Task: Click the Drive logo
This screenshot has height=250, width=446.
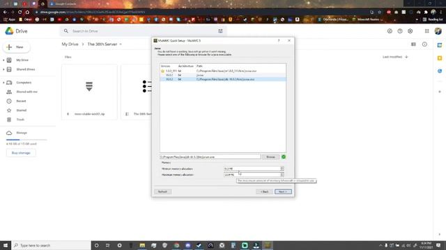Action: tap(16, 31)
